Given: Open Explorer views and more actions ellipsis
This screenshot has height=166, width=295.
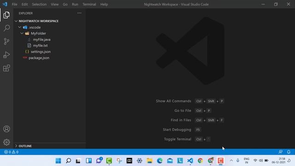Looking at the screenshot, I should coord(79,13).
